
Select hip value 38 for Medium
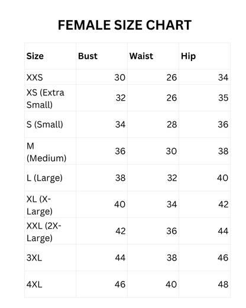223,151
